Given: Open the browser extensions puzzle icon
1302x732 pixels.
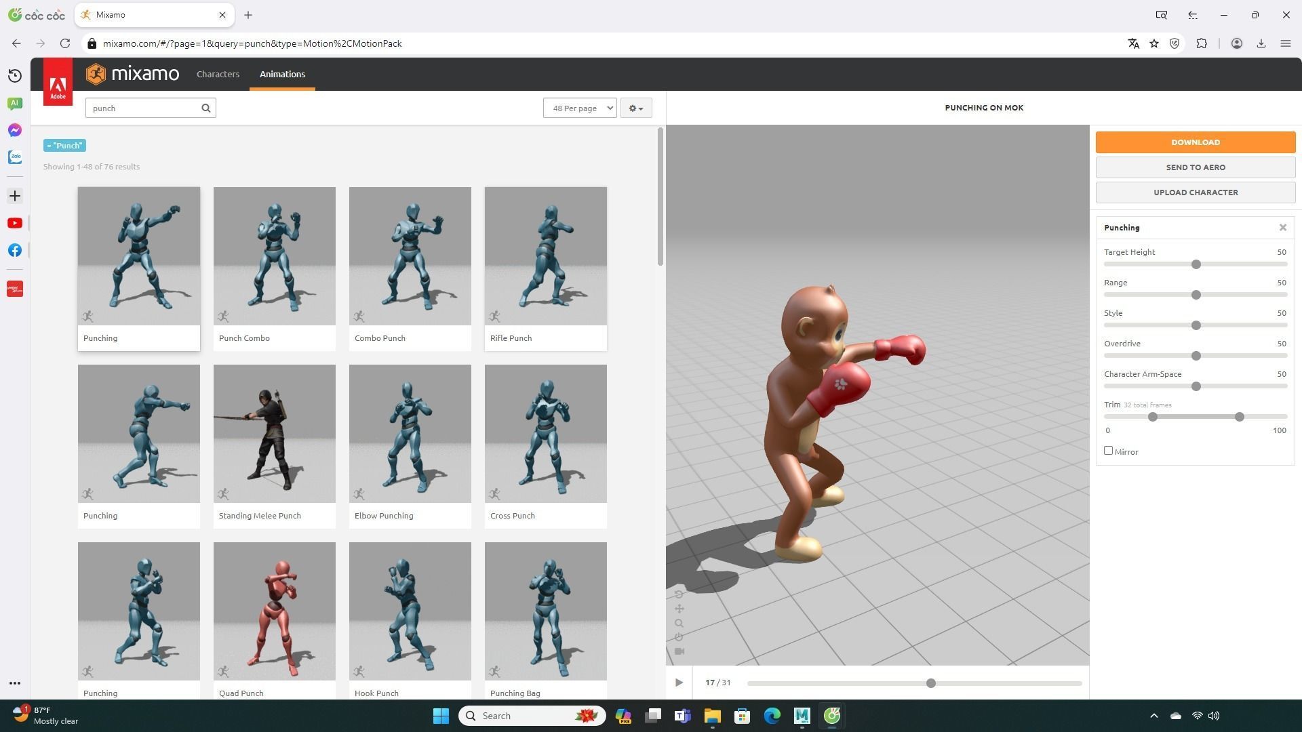Looking at the screenshot, I should pos(1202,43).
